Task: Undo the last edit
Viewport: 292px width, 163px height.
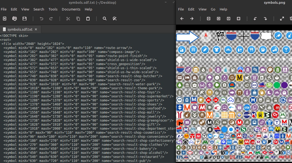Action: tap(41, 19)
